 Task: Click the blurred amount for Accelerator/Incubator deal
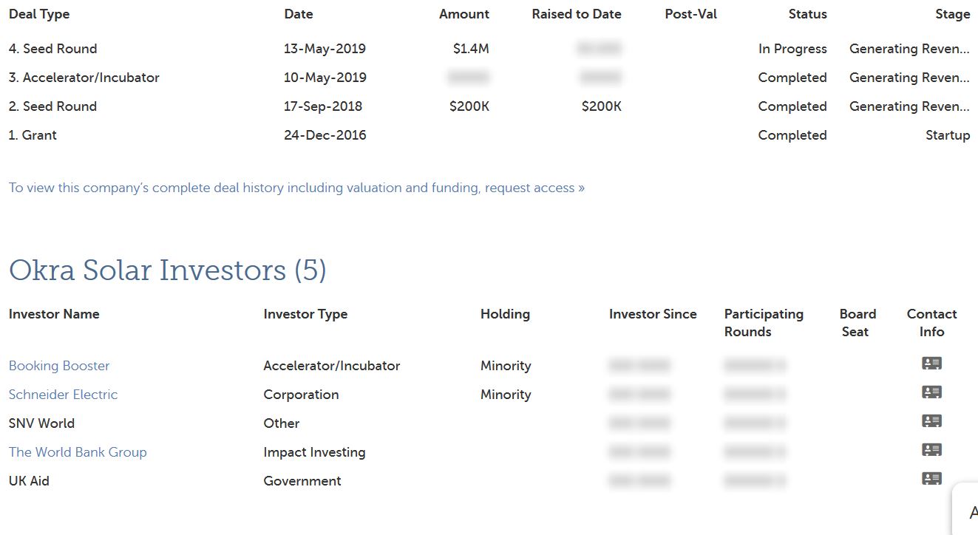pos(468,78)
